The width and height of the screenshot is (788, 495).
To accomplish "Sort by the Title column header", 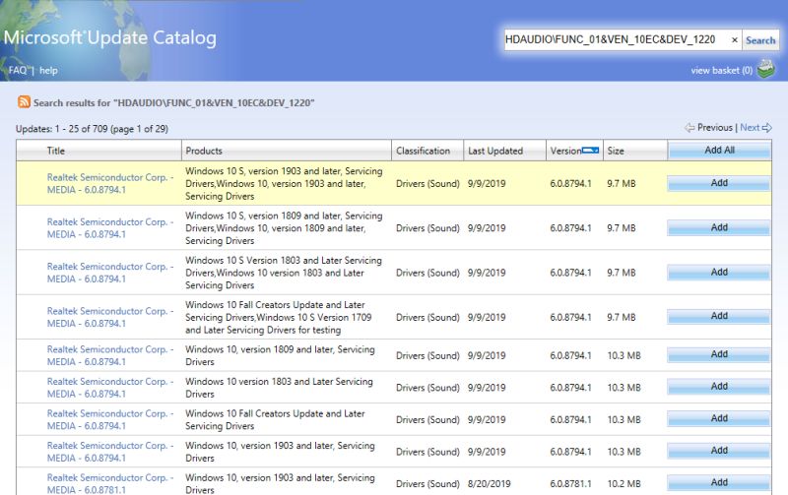I will click(x=56, y=151).
